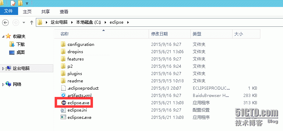
Task: Switch to the 主页 tab
Action: (27, 11)
